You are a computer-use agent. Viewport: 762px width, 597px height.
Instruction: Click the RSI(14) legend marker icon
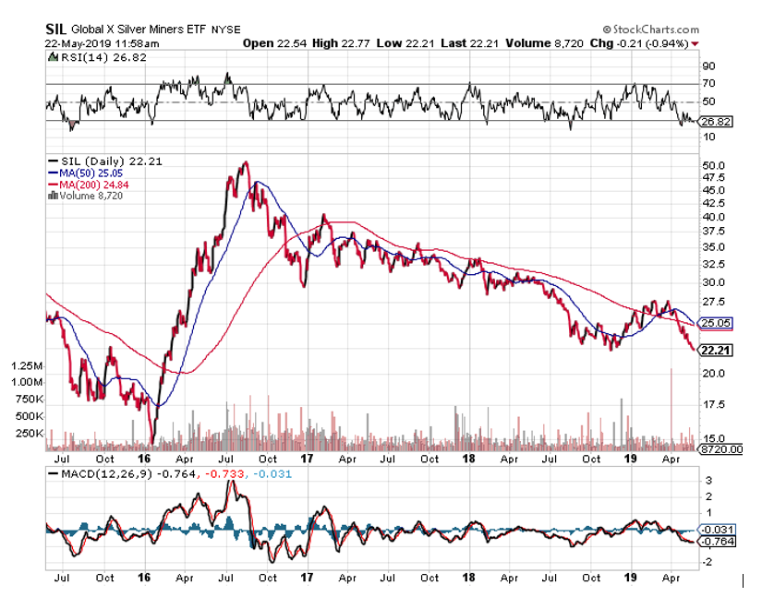coord(51,57)
